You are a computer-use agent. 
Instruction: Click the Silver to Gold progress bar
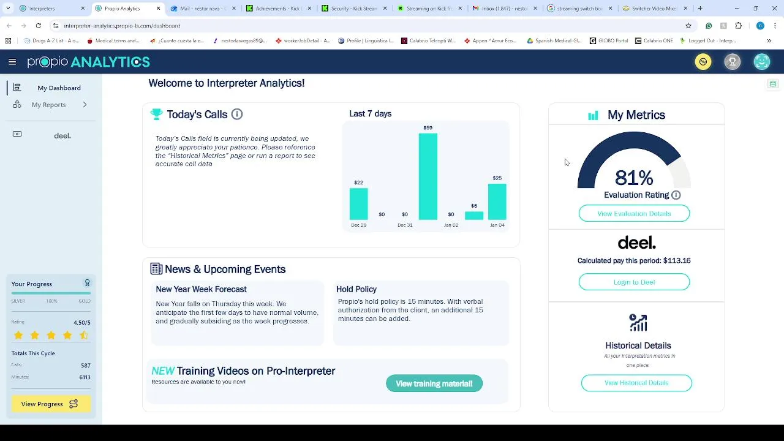tap(51, 293)
